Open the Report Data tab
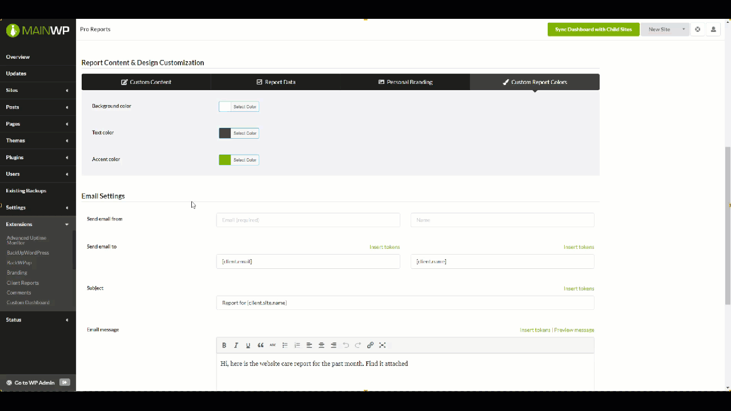 click(x=276, y=82)
